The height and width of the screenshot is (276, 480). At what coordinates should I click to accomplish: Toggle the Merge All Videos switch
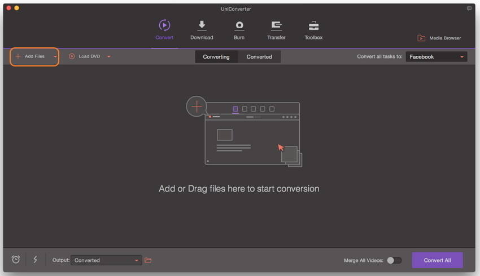(394, 260)
